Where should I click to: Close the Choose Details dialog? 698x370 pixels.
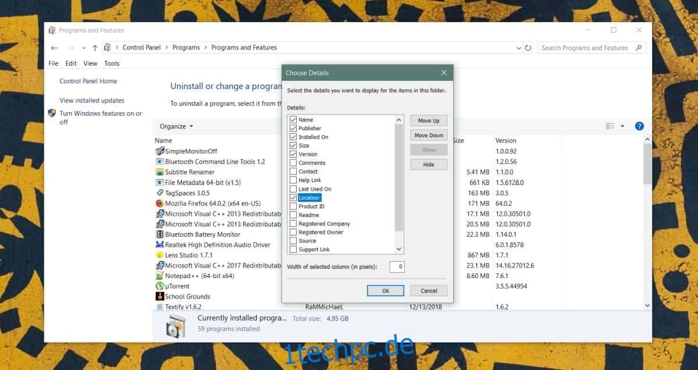click(444, 73)
